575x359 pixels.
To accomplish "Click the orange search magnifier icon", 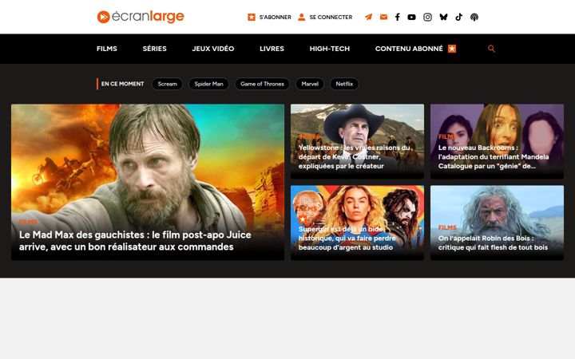I will tap(491, 49).
